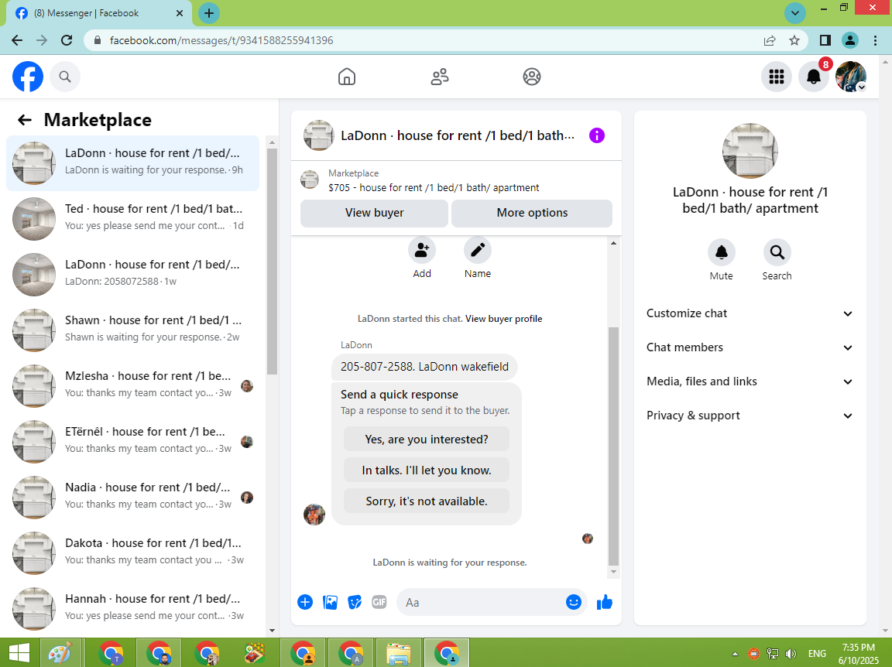Open the nine-dot menu grid
Viewport: 892px width, 667px height.
point(777,77)
